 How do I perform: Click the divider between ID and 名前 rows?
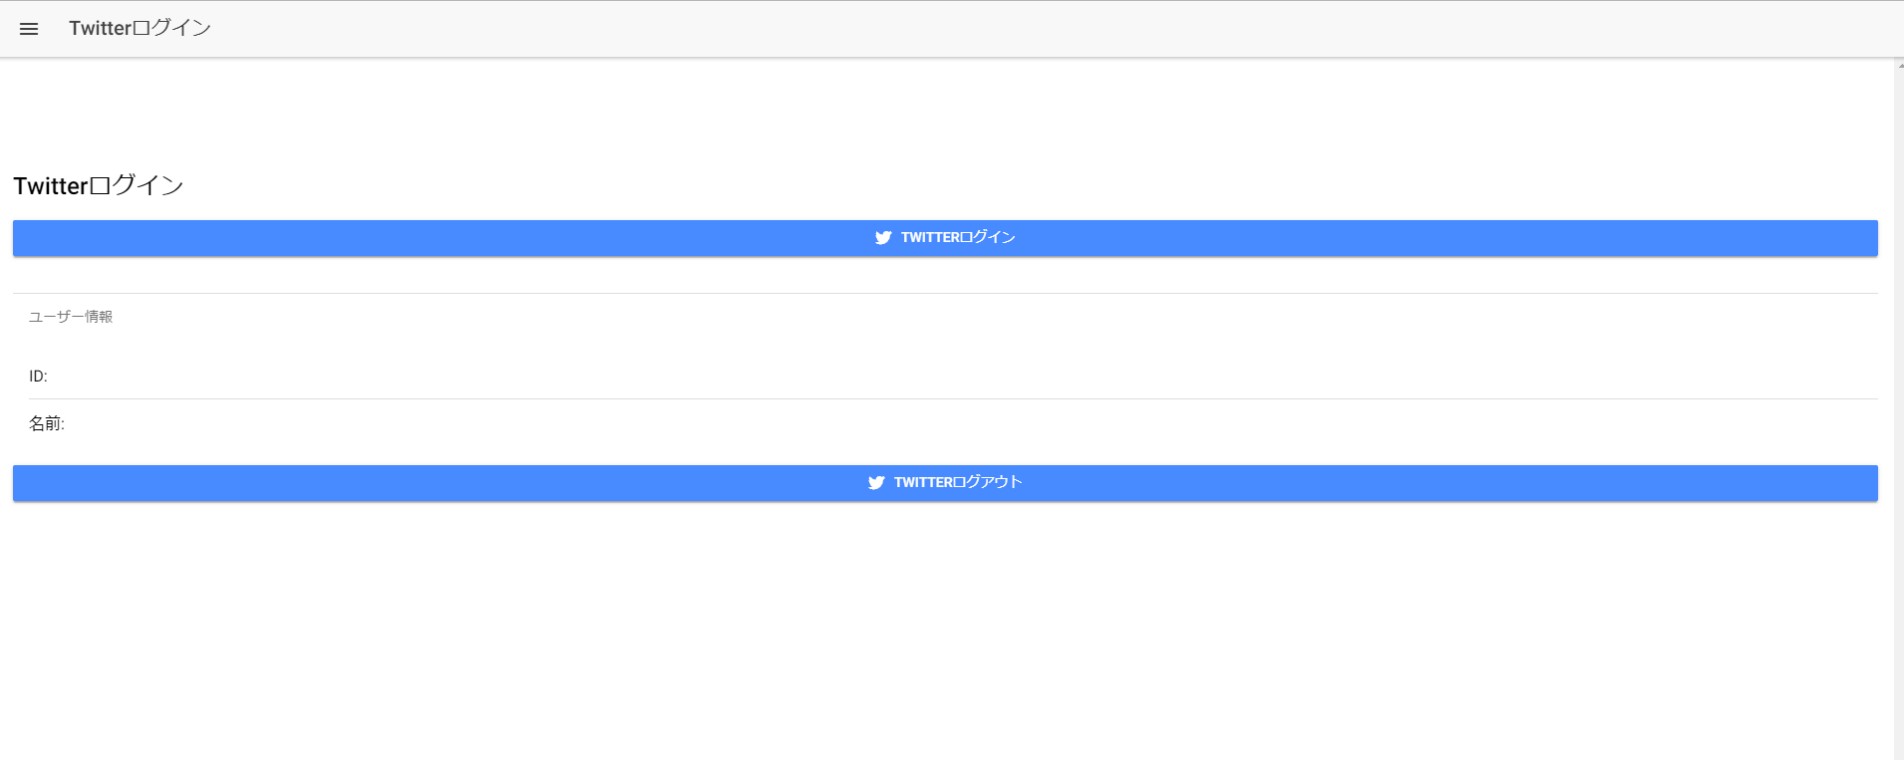click(x=945, y=399)
